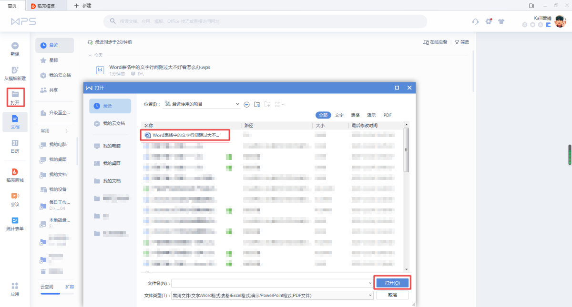Click the up-folder icon in dialog toolbar
Screen dimensions: 572x307
point(257,104)
